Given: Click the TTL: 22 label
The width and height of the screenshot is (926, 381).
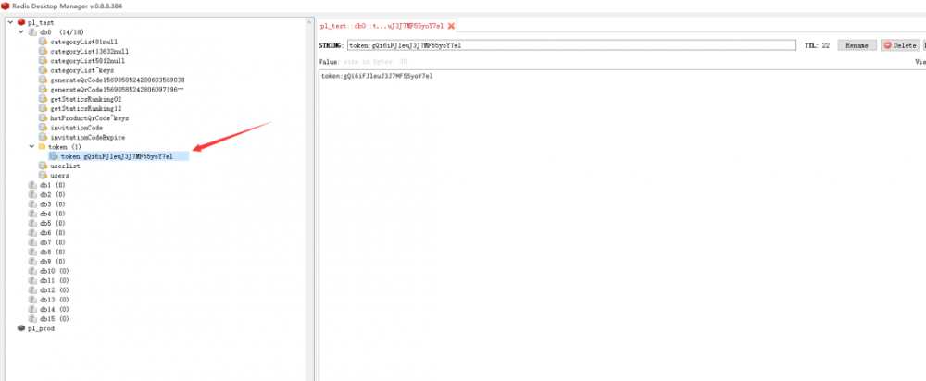Looking at the screenshot, I should (x=818, y=45).
